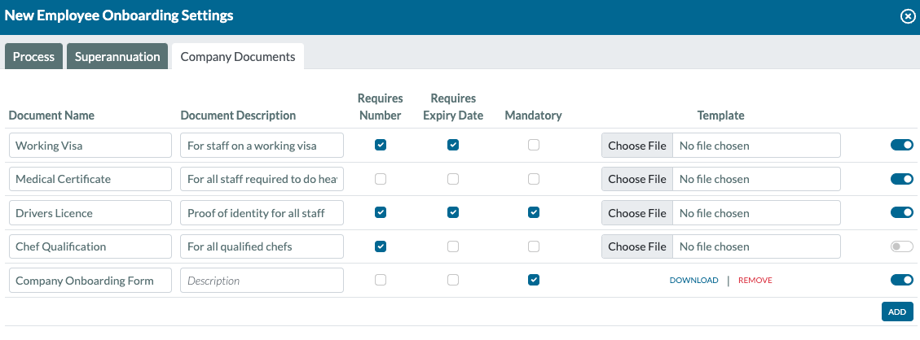Click the ADD button

click(x=897, y=312)
